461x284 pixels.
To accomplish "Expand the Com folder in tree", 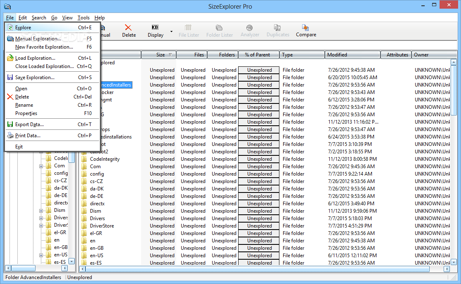I will [41, 166].
